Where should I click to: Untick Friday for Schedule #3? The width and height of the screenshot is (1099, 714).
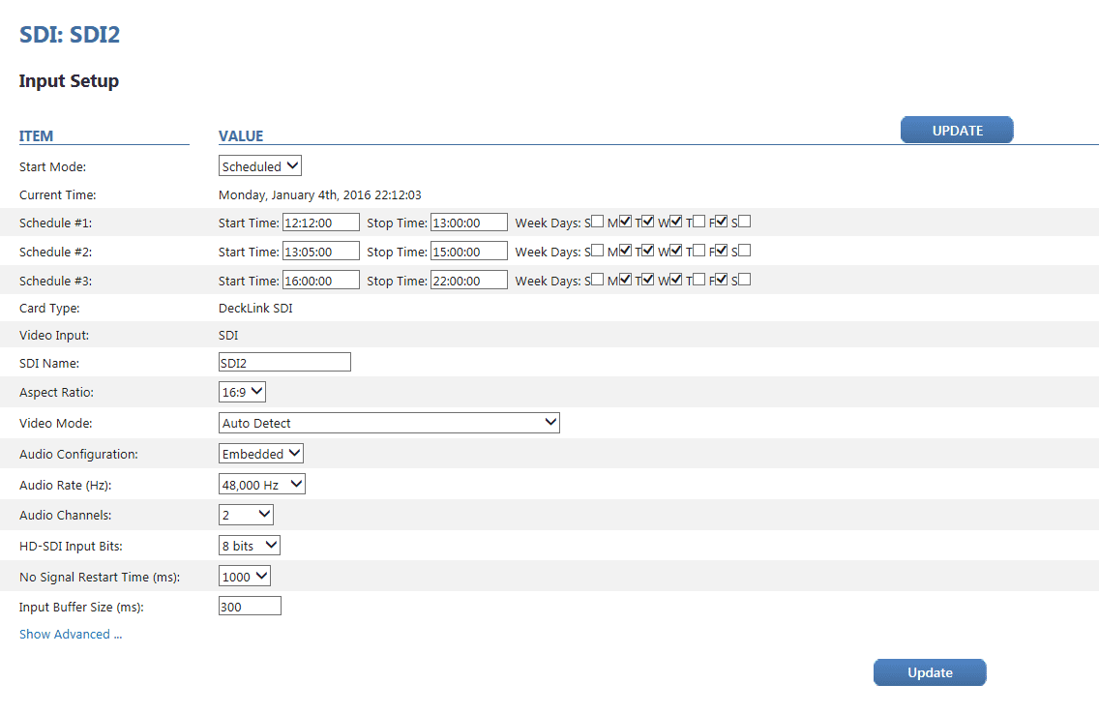pyautogui.click(x=722, y=280)
